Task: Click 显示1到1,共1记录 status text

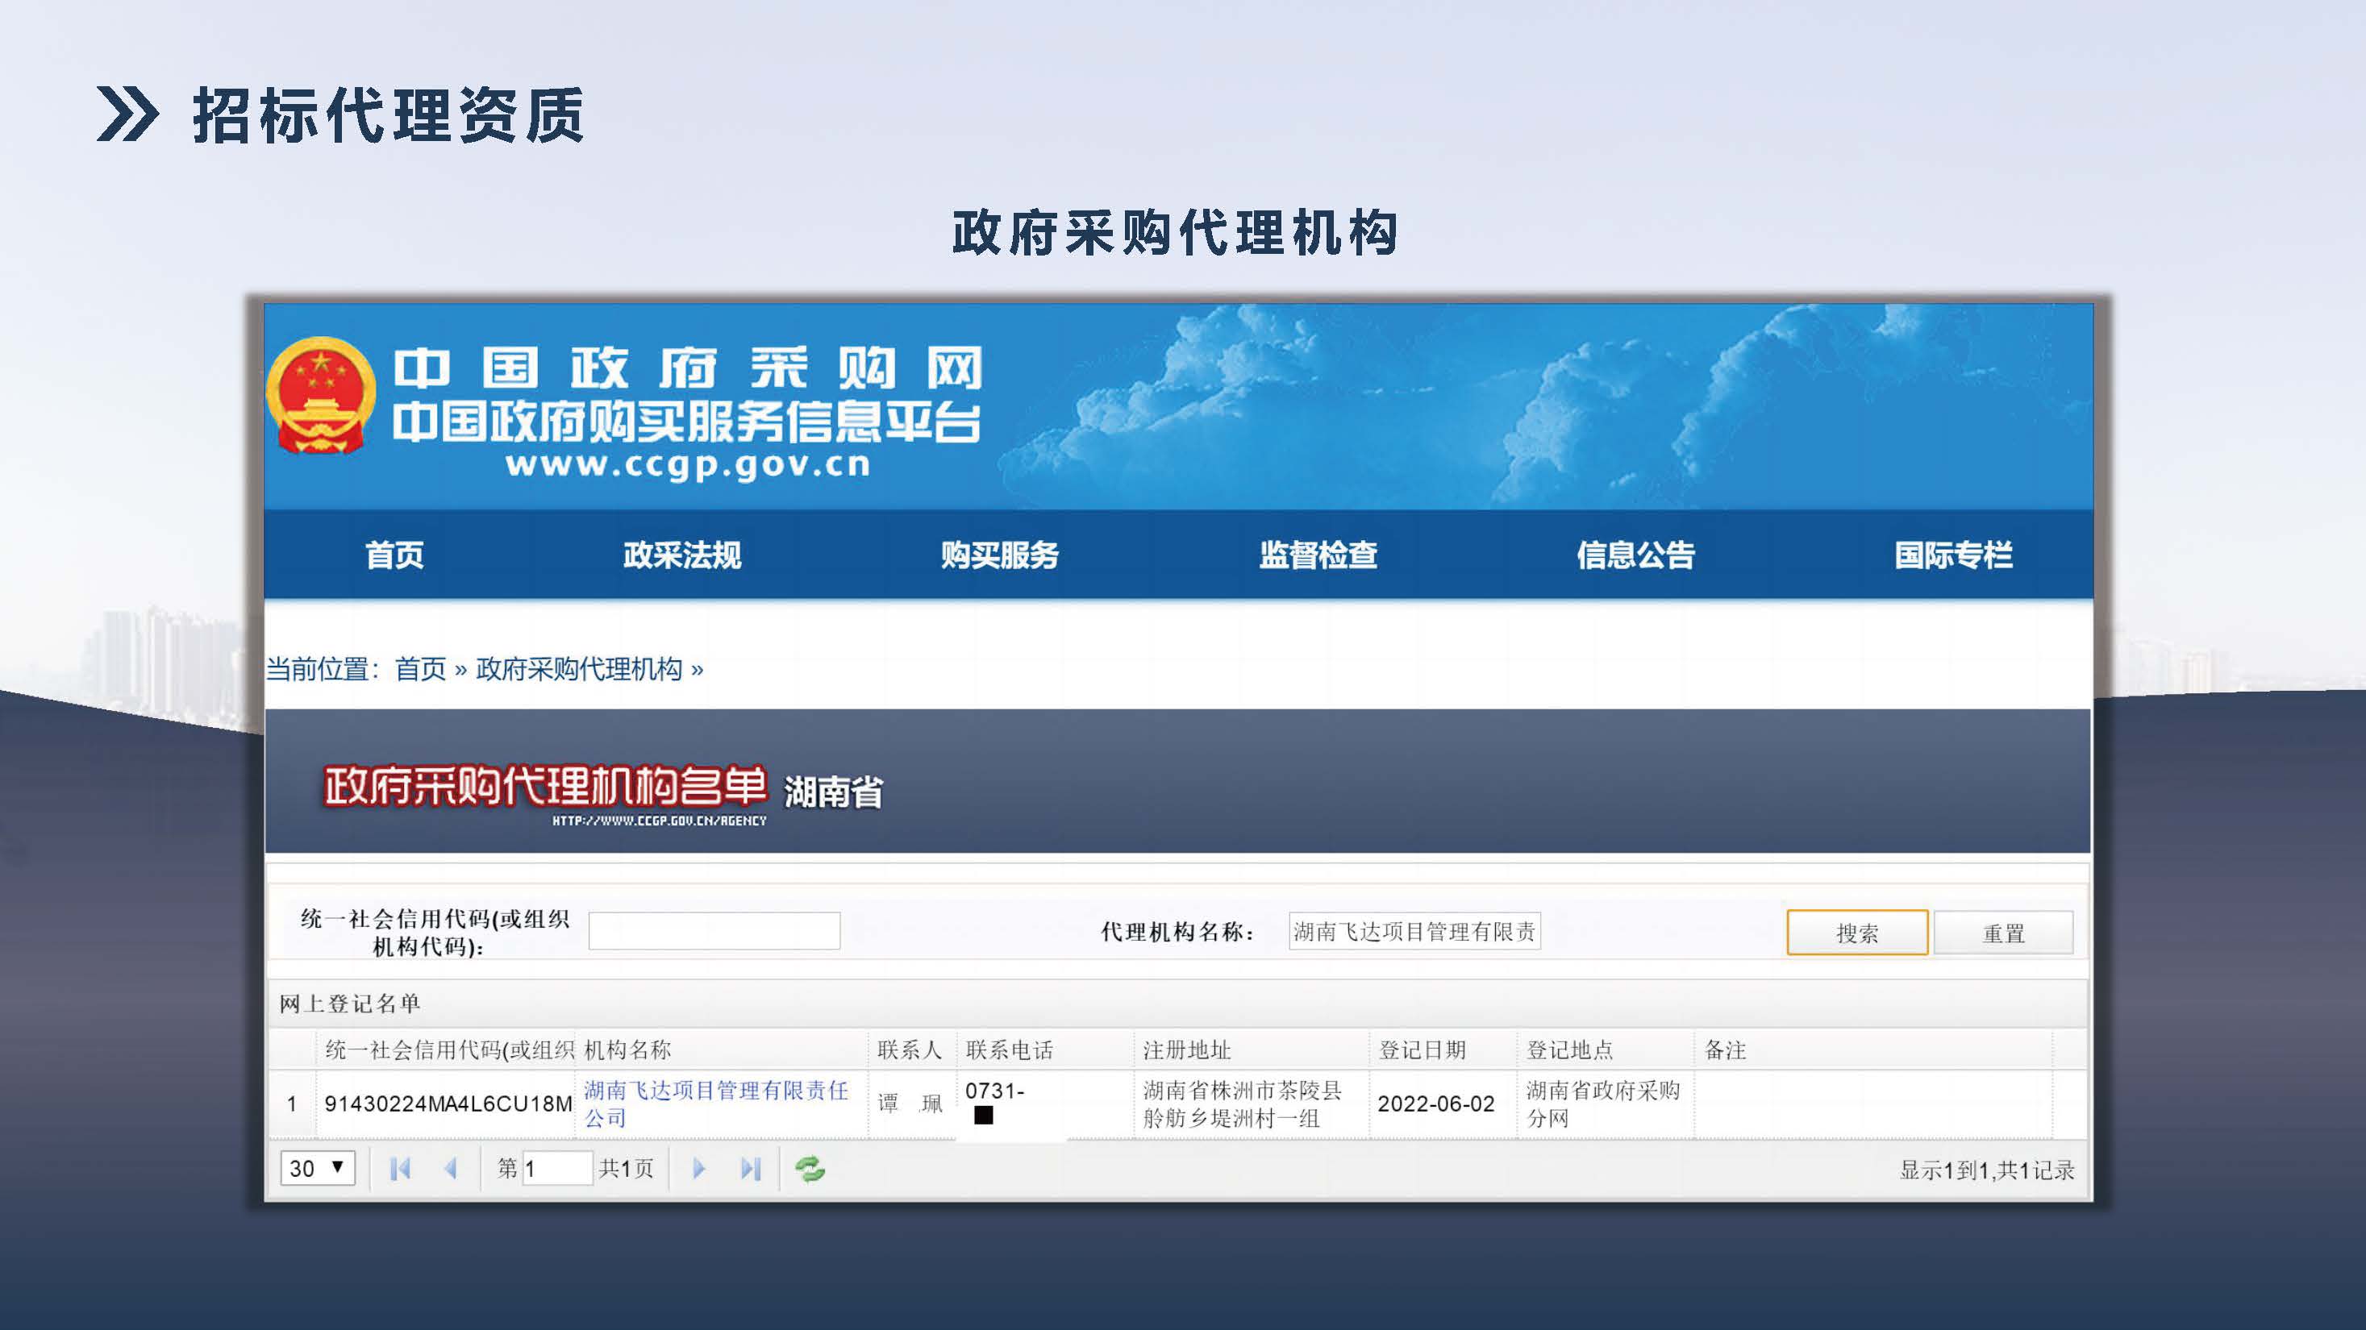Action: pos(1987,1170)
